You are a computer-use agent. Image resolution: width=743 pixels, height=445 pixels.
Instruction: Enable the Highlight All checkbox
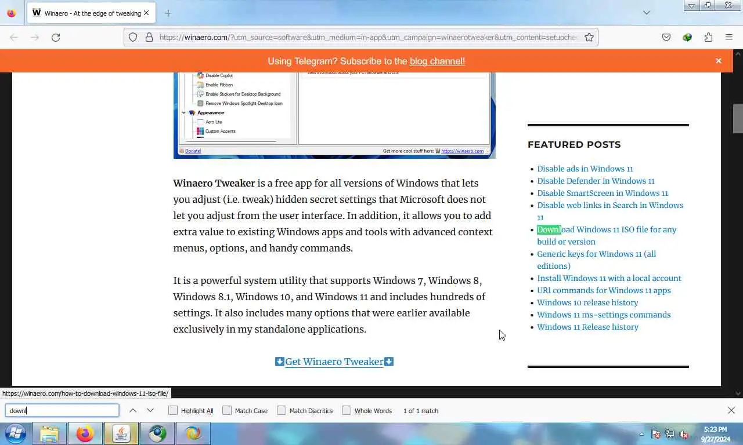click(x=173, y=410)
